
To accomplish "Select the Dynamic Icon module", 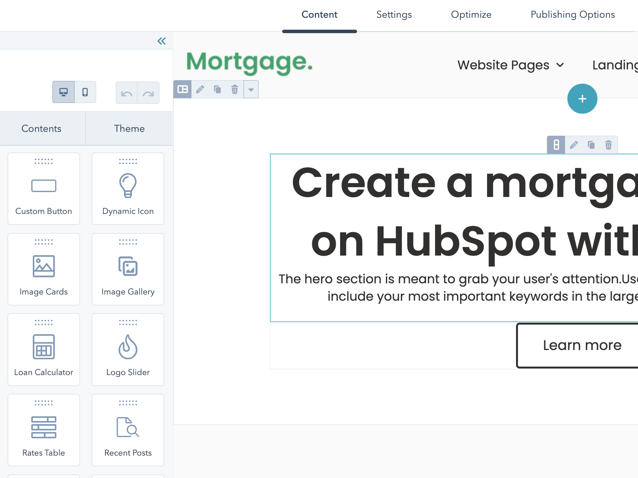I will (x=128, y=189).
